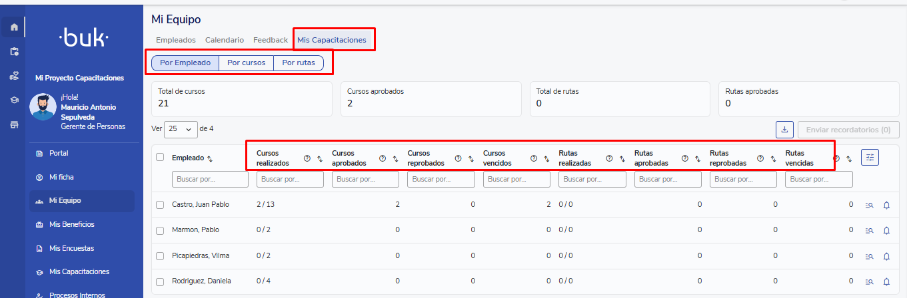This screenshot has width=907, height=298.
Task: View details icon for Marmon, Pablo
Action: 869,231
